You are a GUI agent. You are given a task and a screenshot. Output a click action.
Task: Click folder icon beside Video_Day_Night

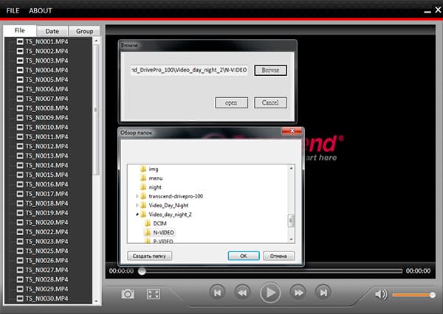click(143, 205)
